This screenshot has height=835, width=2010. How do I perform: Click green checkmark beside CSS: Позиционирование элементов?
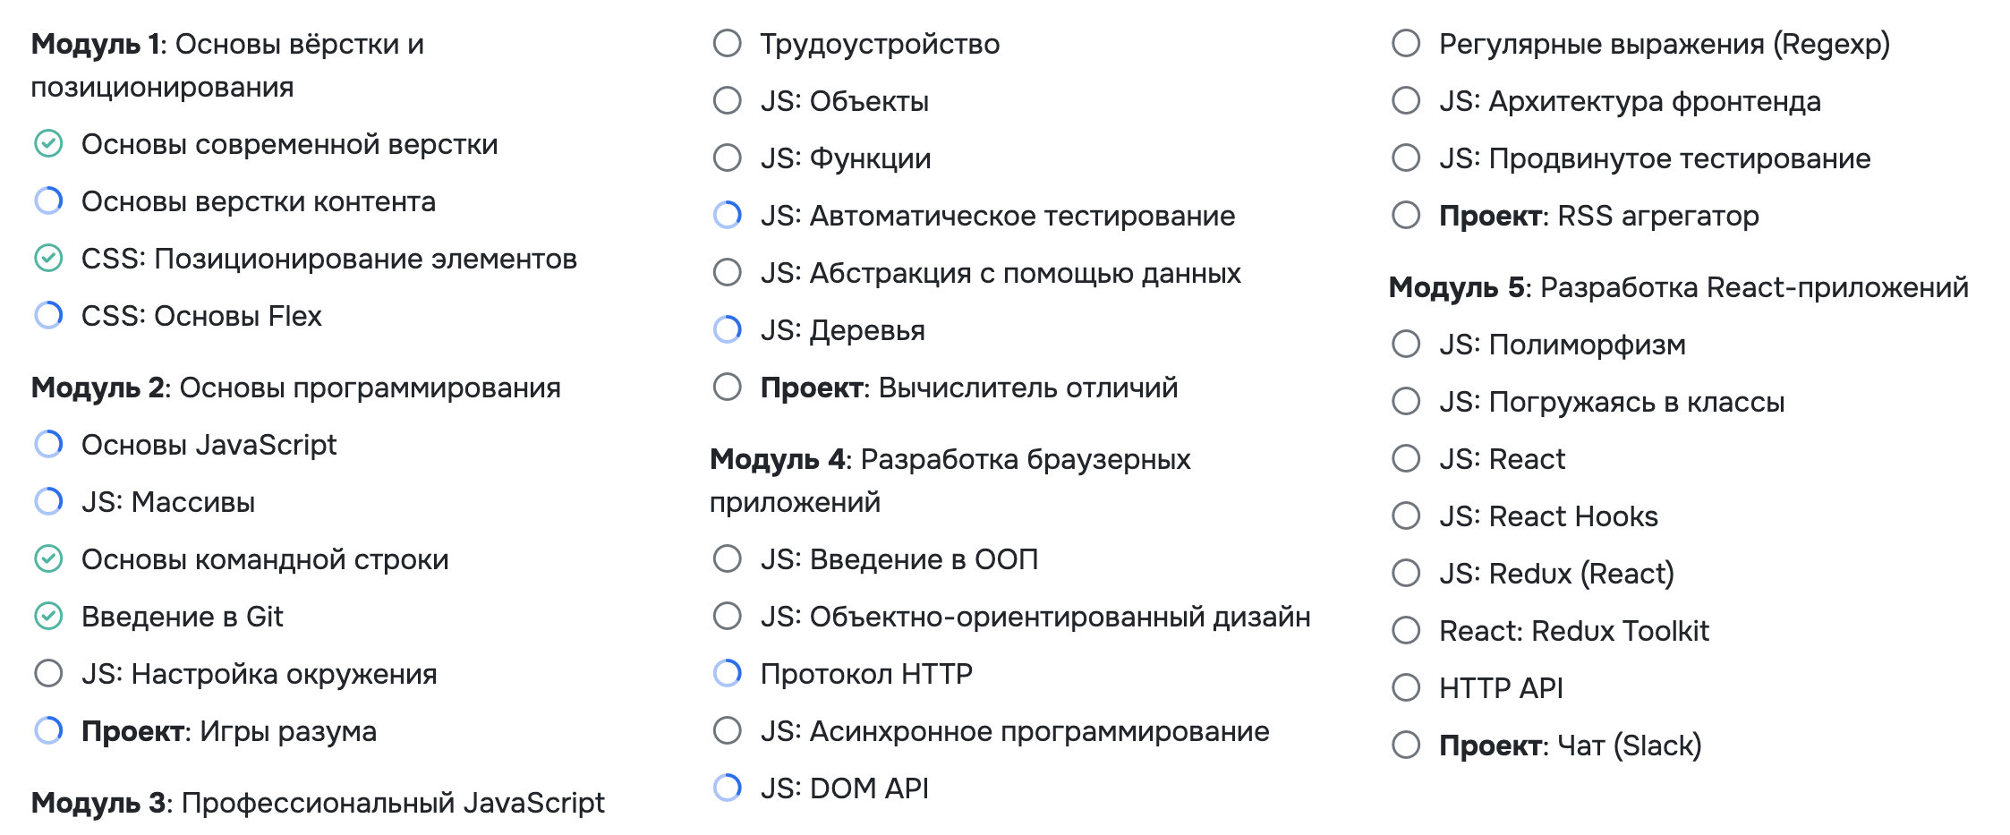click(48, 259)
